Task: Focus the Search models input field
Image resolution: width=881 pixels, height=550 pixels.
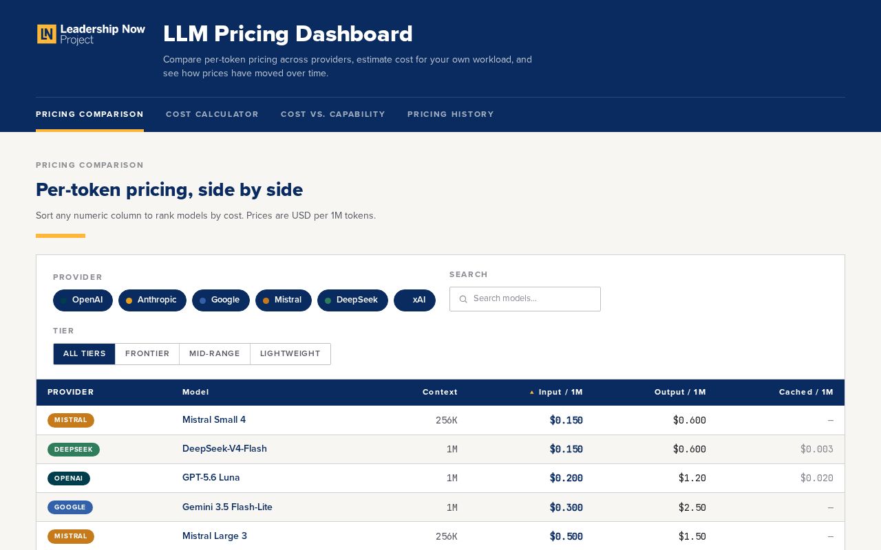Action: coord(525,299)
